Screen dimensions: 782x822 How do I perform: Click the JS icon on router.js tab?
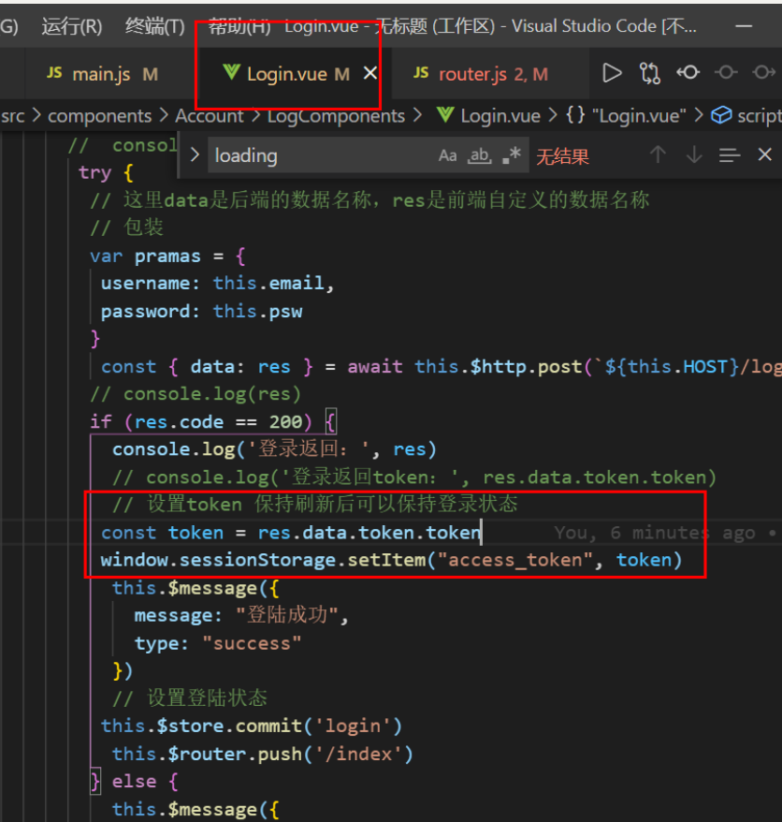pyautogui.click(x=421, y=73)
